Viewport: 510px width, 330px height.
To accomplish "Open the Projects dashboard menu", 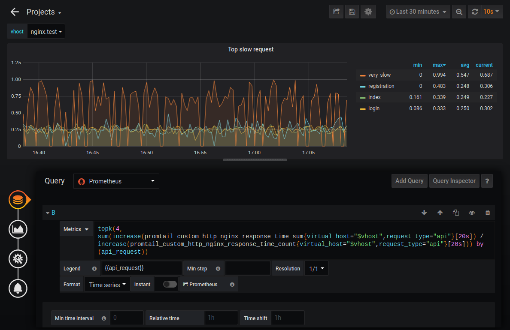I will click(44, 12).
